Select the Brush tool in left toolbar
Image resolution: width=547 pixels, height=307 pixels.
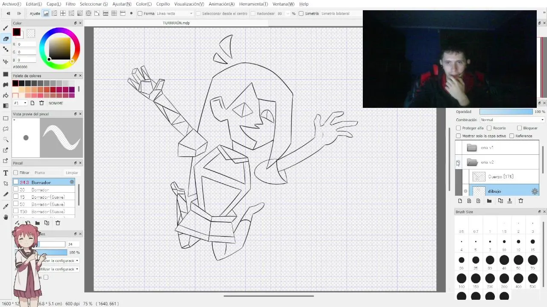coord(6,28)
